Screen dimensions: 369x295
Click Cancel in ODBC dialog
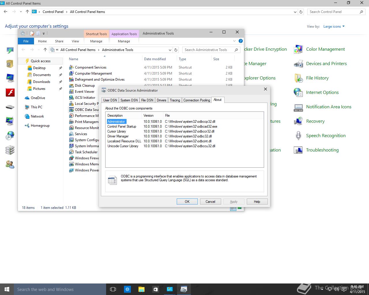210,202
